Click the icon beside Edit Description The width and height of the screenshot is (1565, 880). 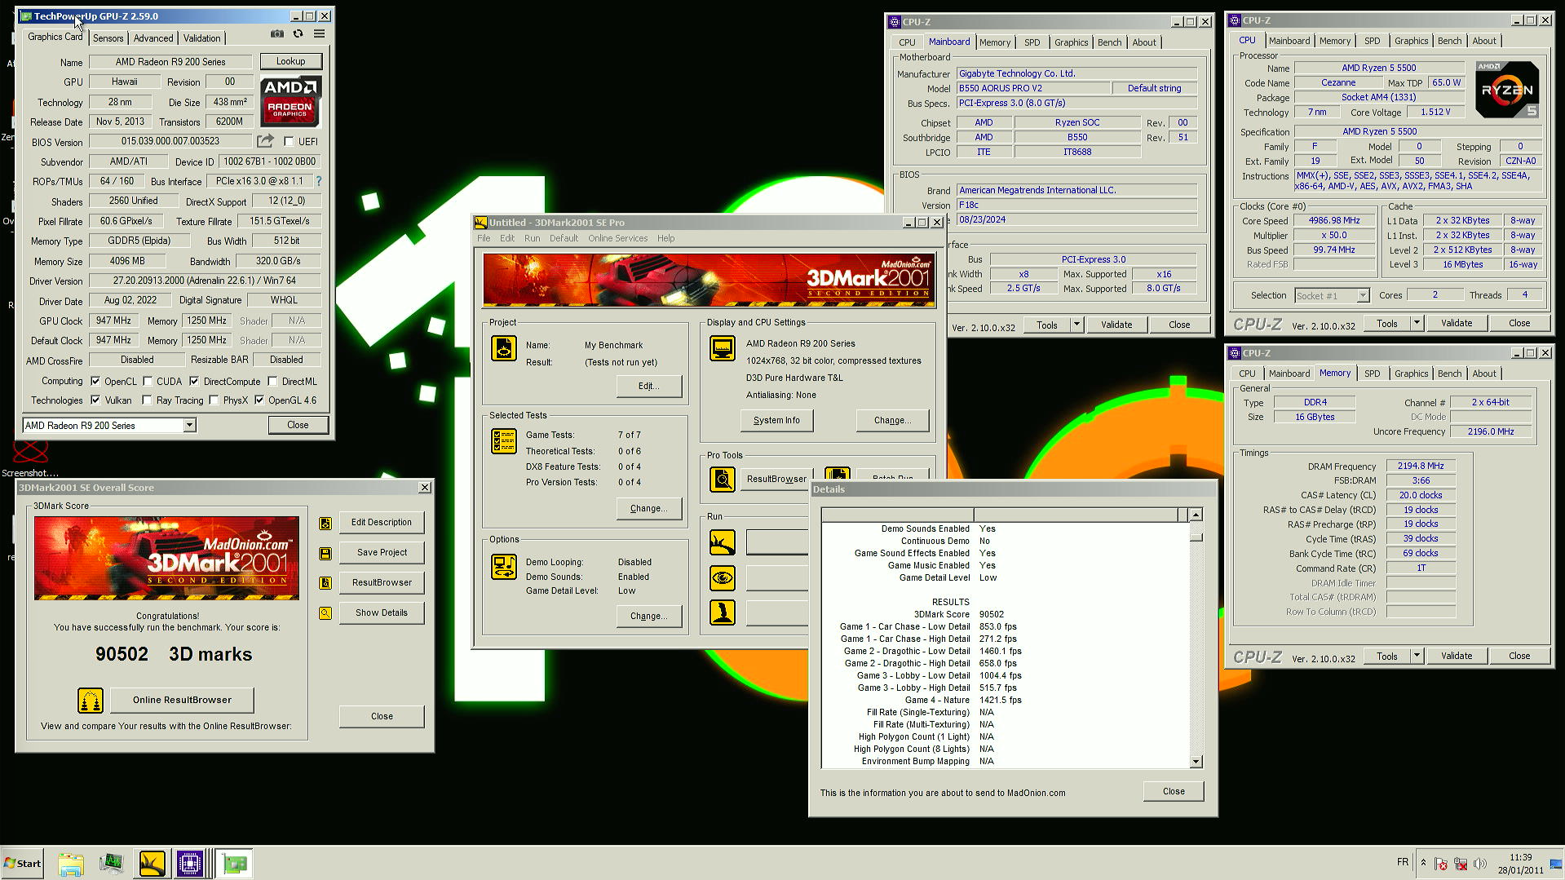pyautogui.click(x=325, y=524)
